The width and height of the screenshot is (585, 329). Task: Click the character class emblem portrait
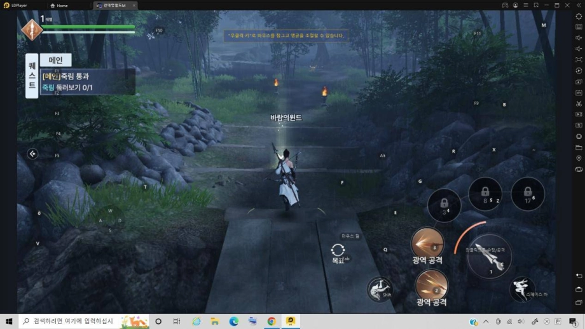coord(31,29)
